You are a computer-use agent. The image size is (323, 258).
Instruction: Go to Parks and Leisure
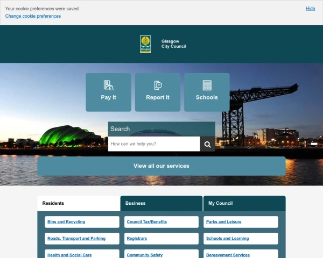(x=224, y=222)
